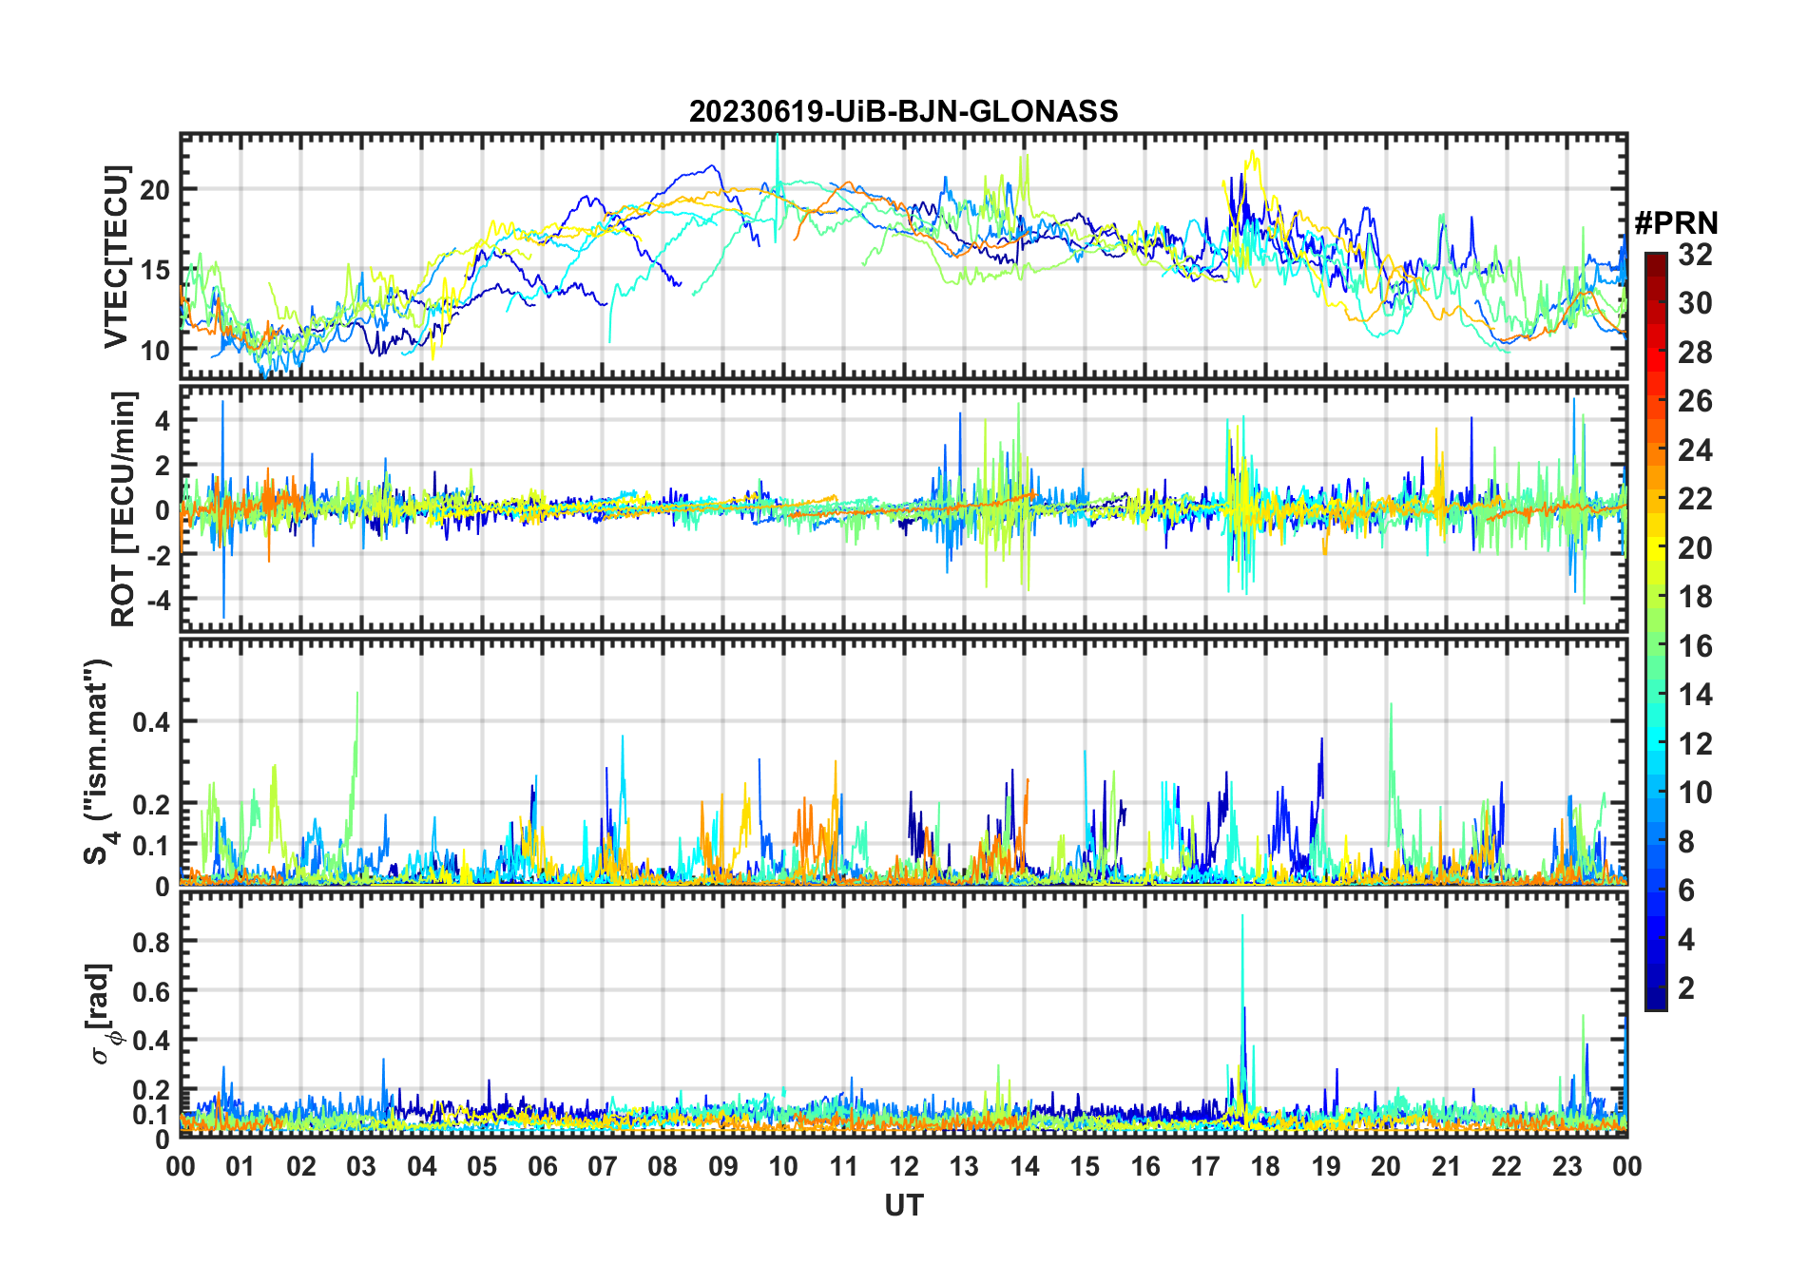Viewport: 1808px width, 1264px height.
Task: Select the green S4 peak near 03 UT
Action: click(357, 696)
